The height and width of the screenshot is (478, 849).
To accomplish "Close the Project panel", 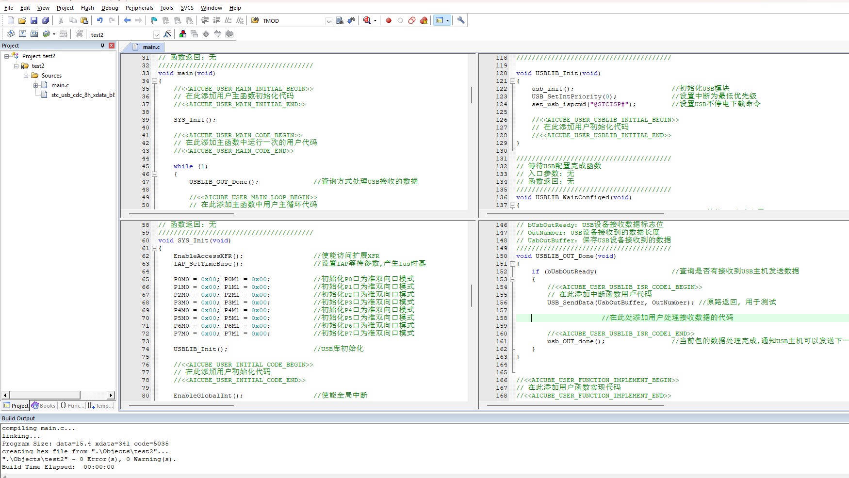I will pos(112,46).
